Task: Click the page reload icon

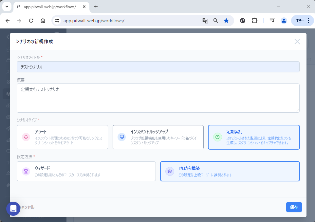Action: [31, 20]
